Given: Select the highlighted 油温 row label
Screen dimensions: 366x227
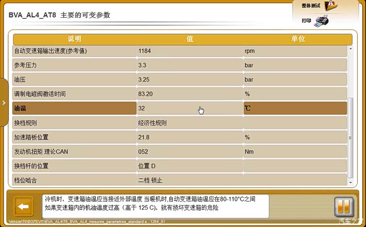Looking at the screenshot, I should [x=74, y=109].
